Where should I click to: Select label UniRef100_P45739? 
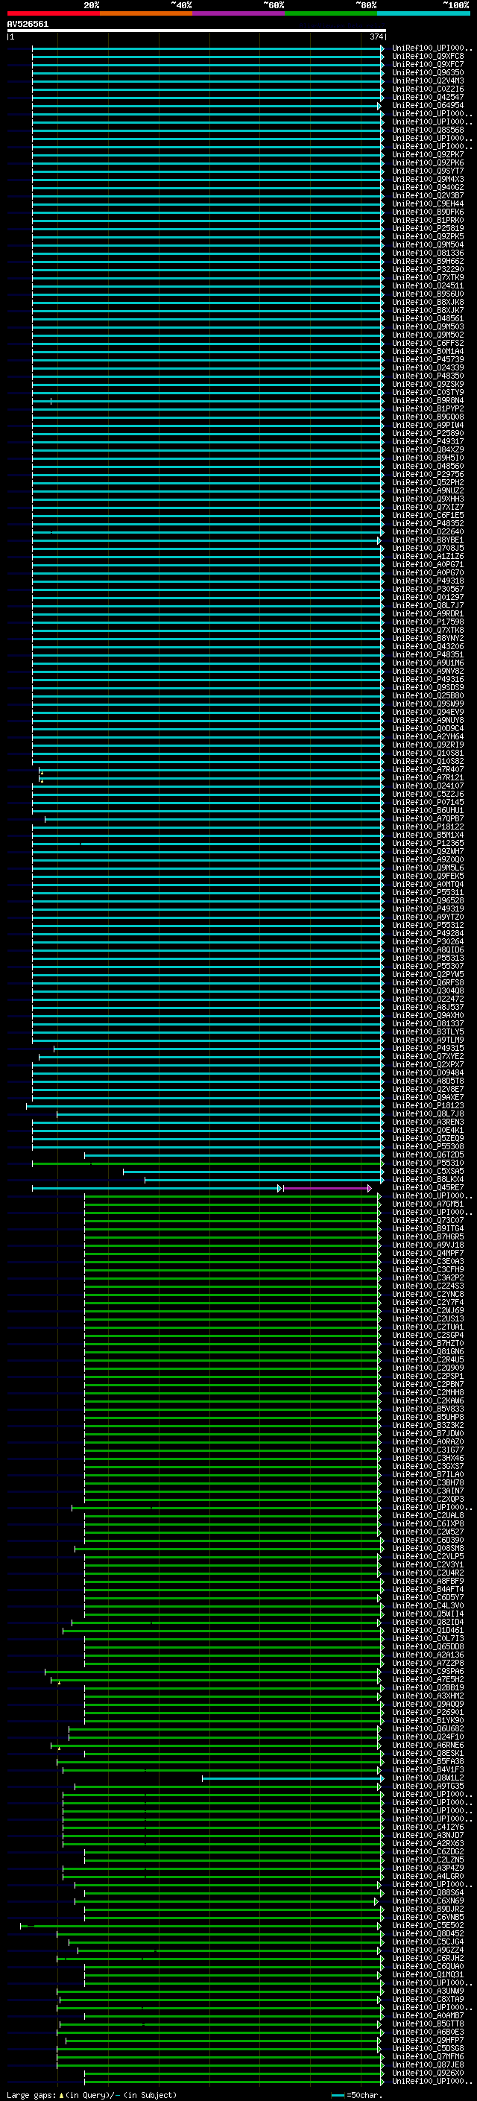coord(427,360)
